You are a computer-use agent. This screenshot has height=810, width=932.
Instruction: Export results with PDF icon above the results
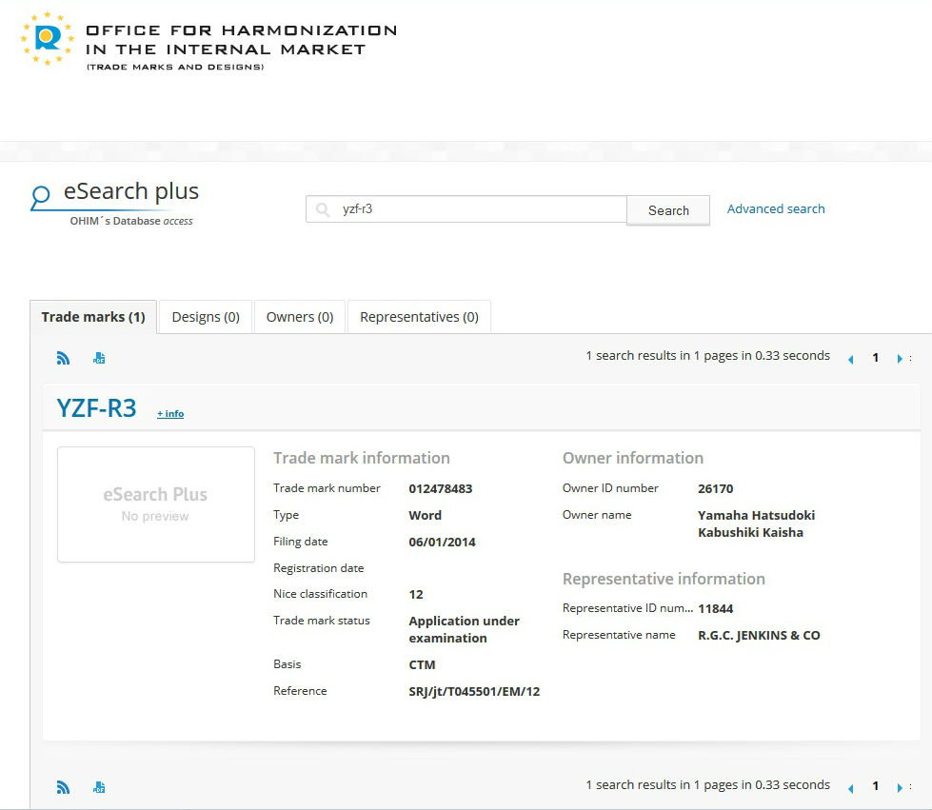(x=99, y=358)
